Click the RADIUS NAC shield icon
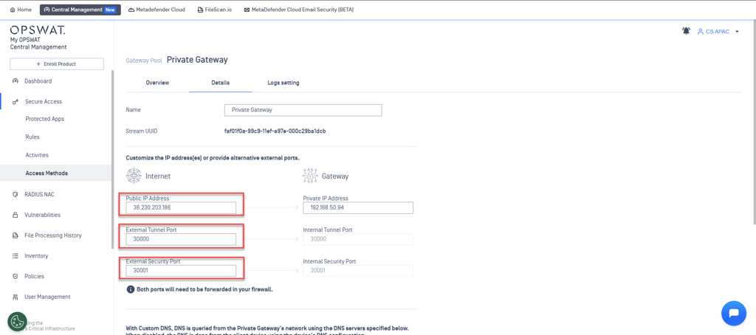Screen dimensions: 756x335 click(15, 195)
